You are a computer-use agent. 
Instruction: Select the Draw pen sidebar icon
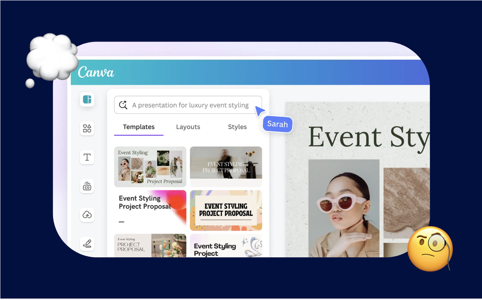click(87, 243)
